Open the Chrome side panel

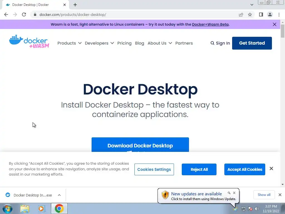click(261, 14)
